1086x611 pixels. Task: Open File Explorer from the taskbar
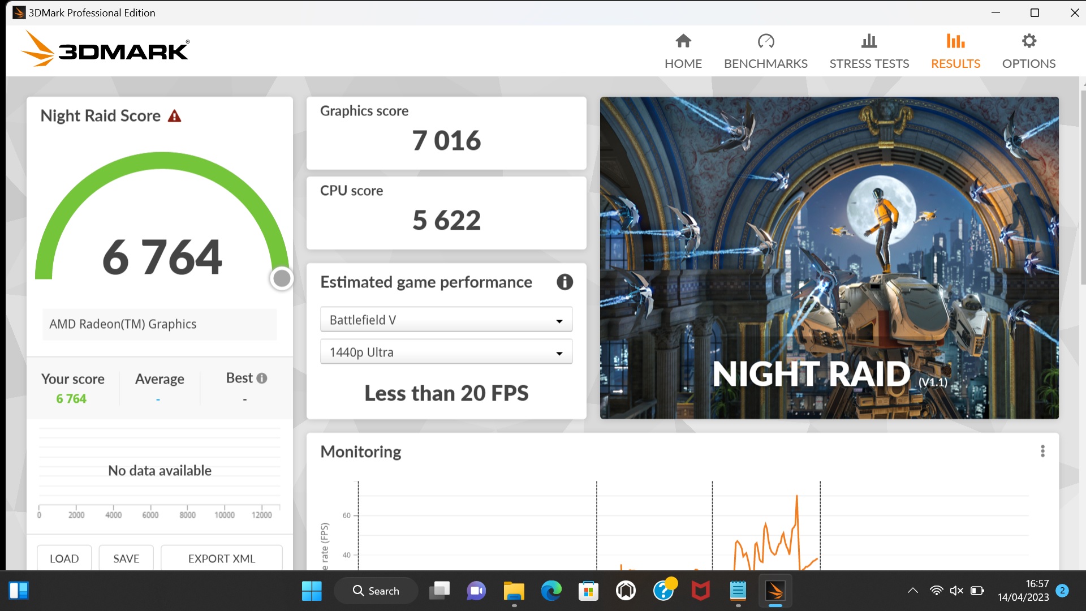coord(514,591)
